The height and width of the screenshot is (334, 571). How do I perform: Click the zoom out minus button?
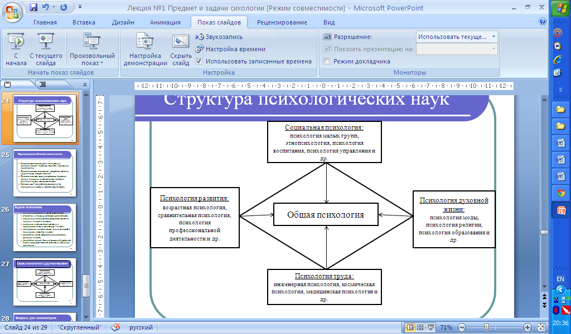click(462, 327)
